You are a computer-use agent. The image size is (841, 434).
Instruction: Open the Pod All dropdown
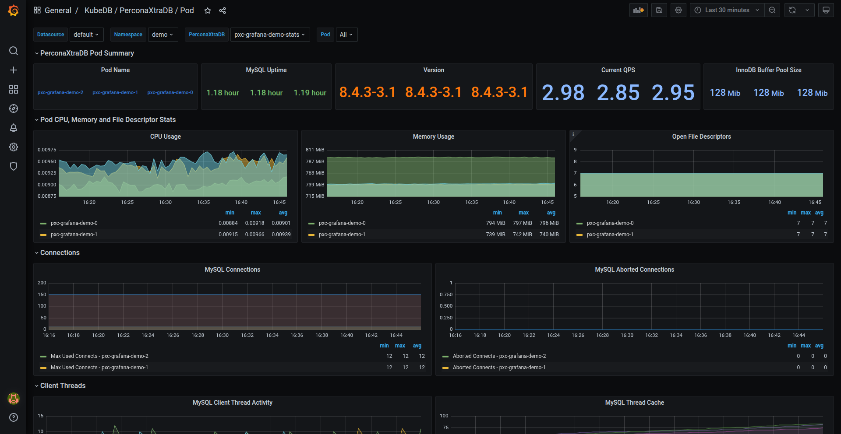(346, 35)
